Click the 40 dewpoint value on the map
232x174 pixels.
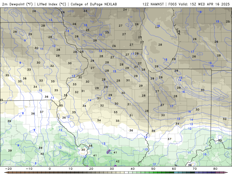tap(42, 154)
